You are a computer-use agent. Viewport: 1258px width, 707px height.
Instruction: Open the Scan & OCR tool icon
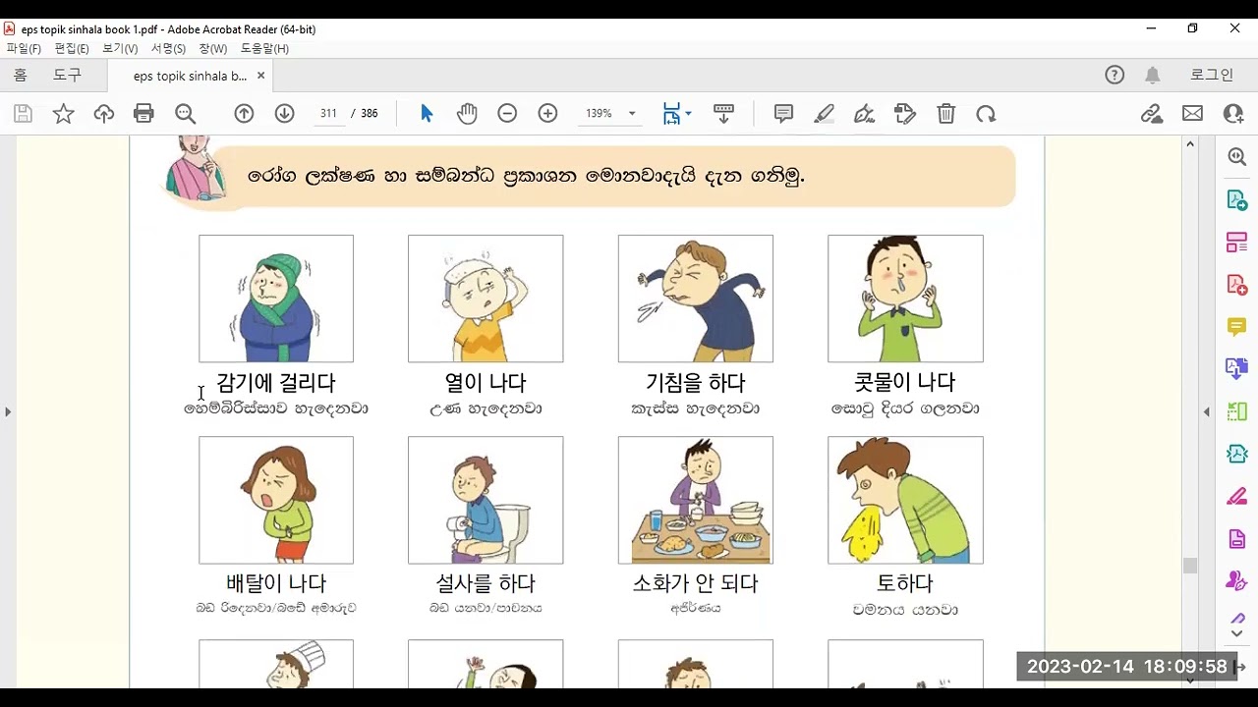tap(1236, 454)
